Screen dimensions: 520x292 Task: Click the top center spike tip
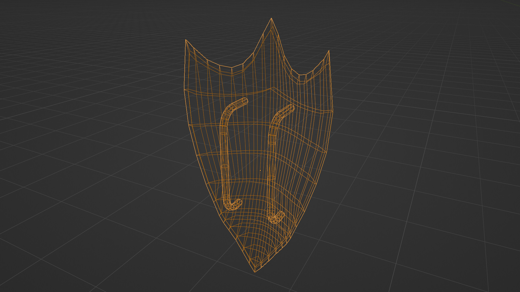tap(271, 18)
